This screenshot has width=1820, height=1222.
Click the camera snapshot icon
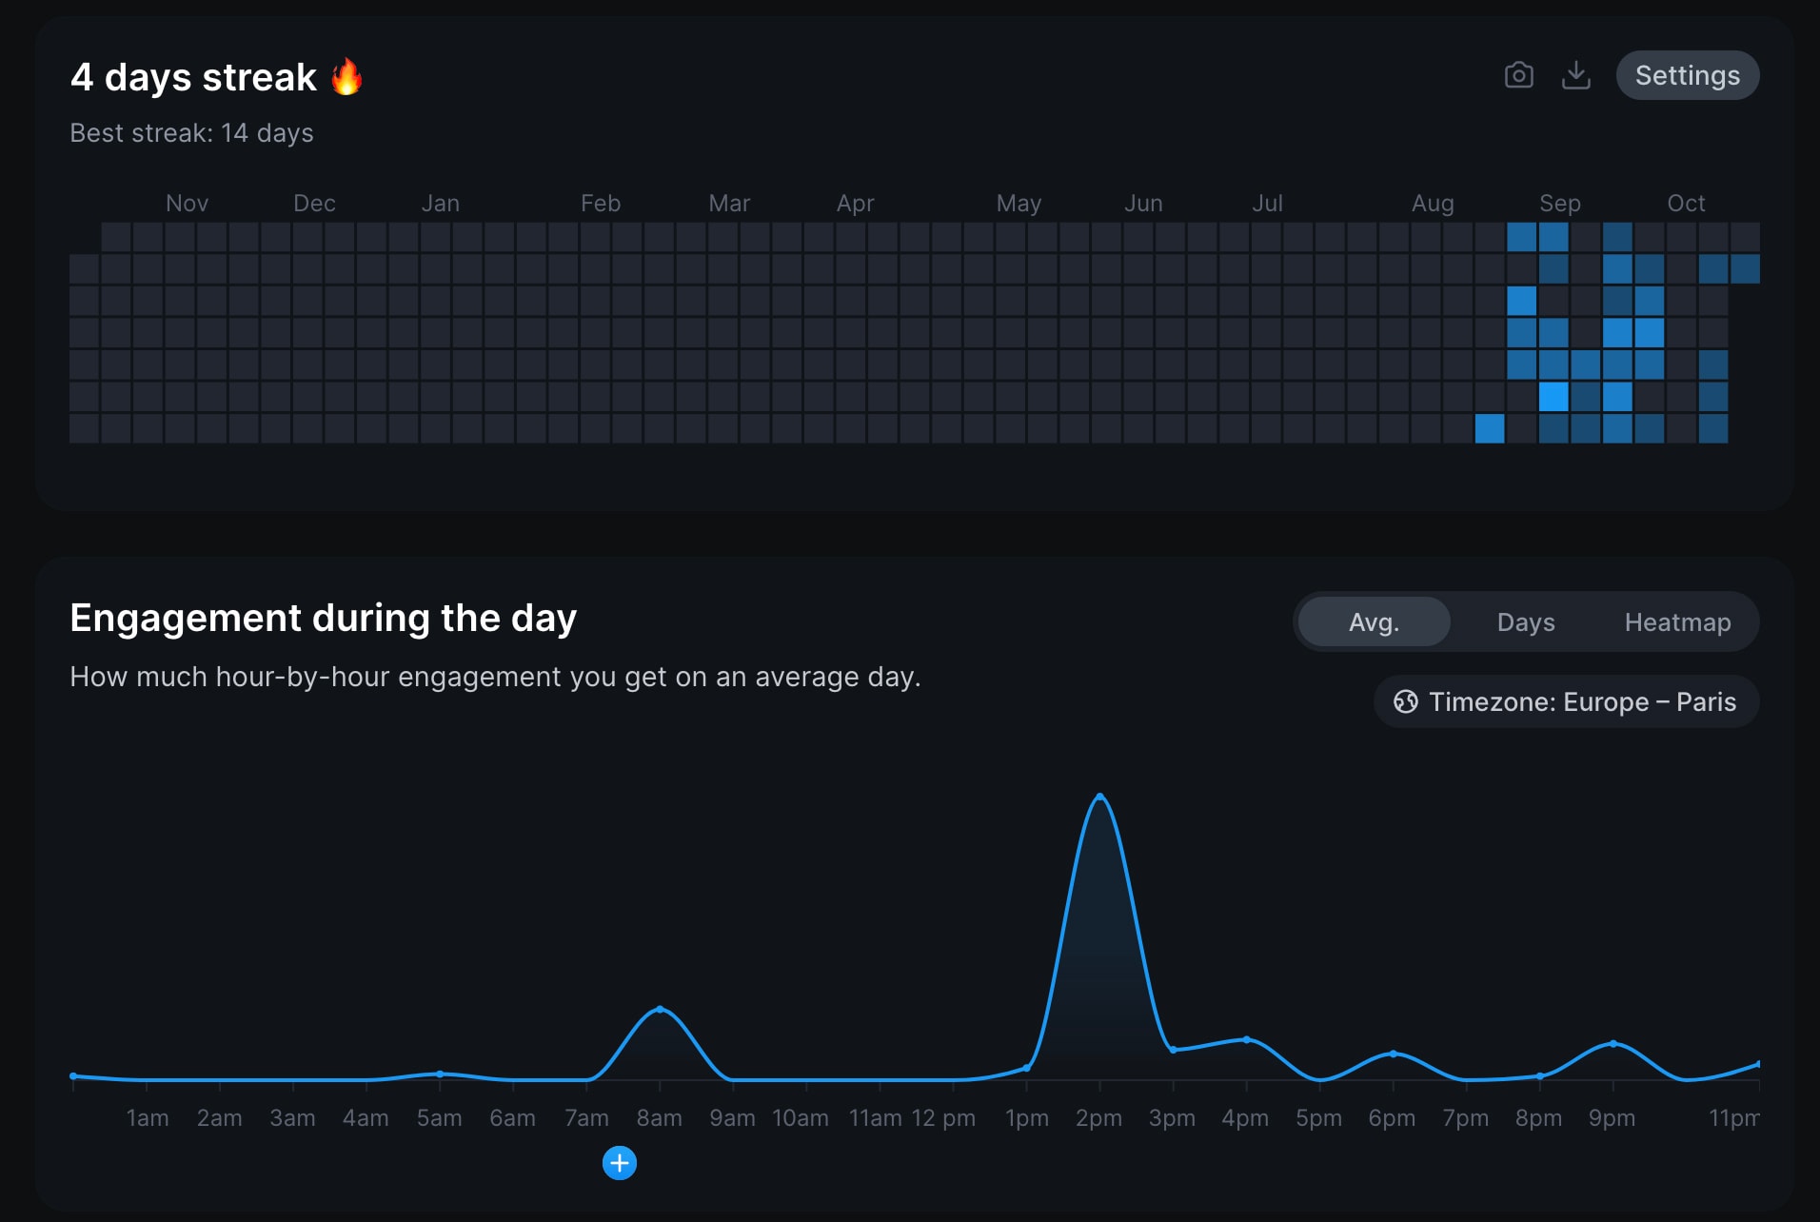1519,75
